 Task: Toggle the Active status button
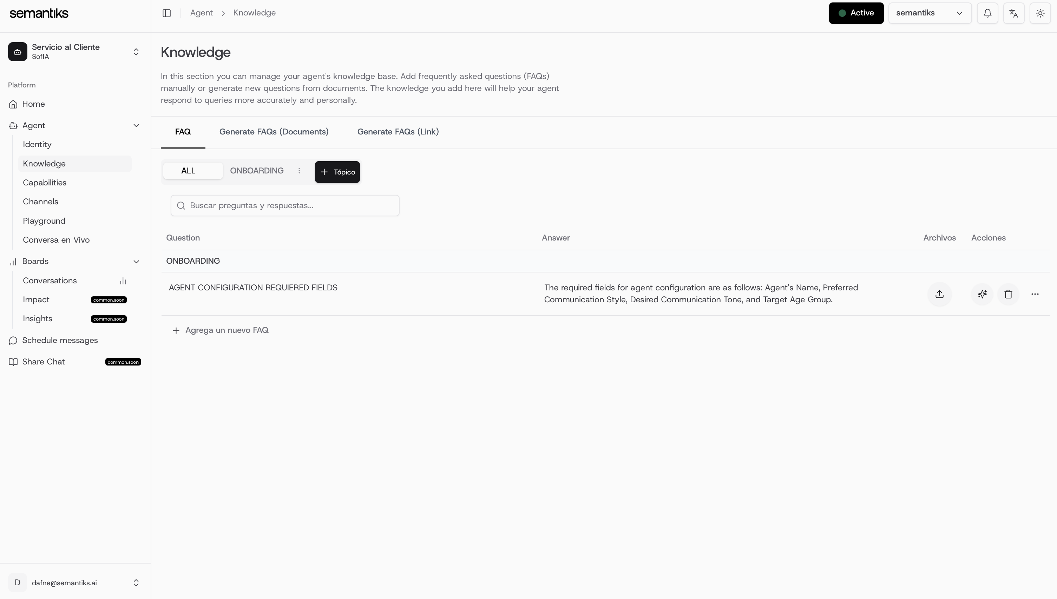tap(856, 13)
